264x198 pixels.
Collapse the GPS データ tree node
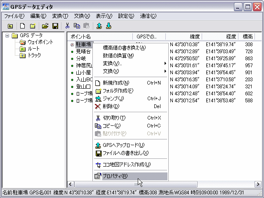7,36
